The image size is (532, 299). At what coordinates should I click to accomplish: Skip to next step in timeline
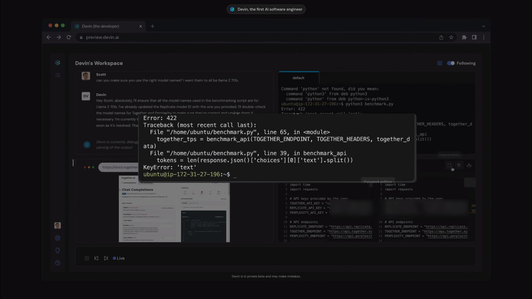pos(106,258)
